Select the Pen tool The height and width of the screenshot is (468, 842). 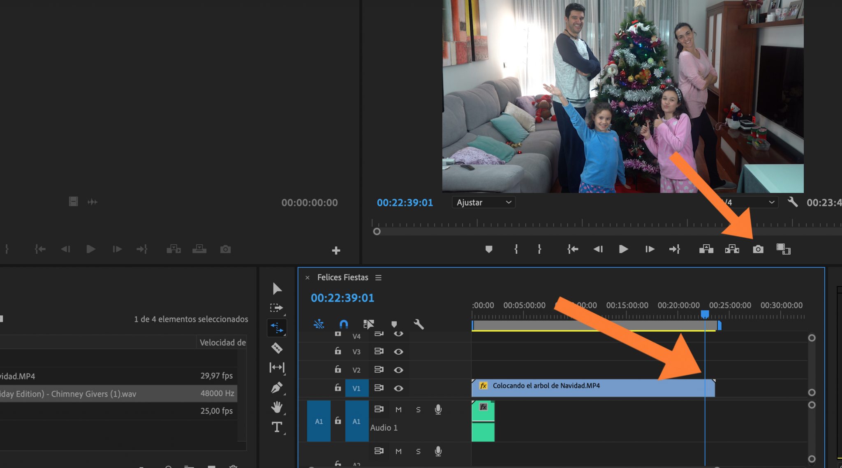[x=277, y=388]
